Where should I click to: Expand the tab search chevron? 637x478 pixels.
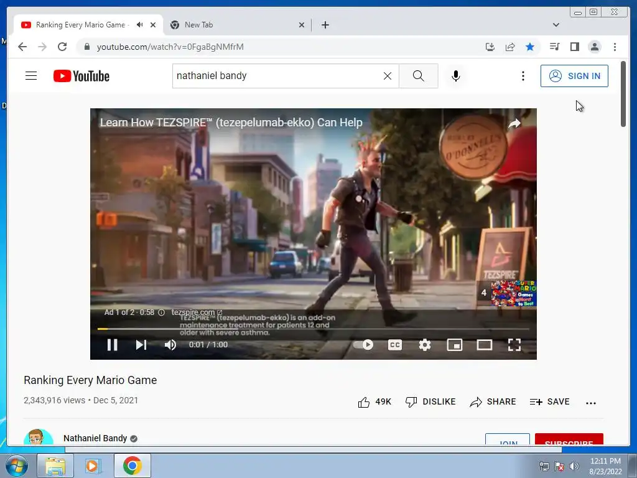click(x=556, y=25)
